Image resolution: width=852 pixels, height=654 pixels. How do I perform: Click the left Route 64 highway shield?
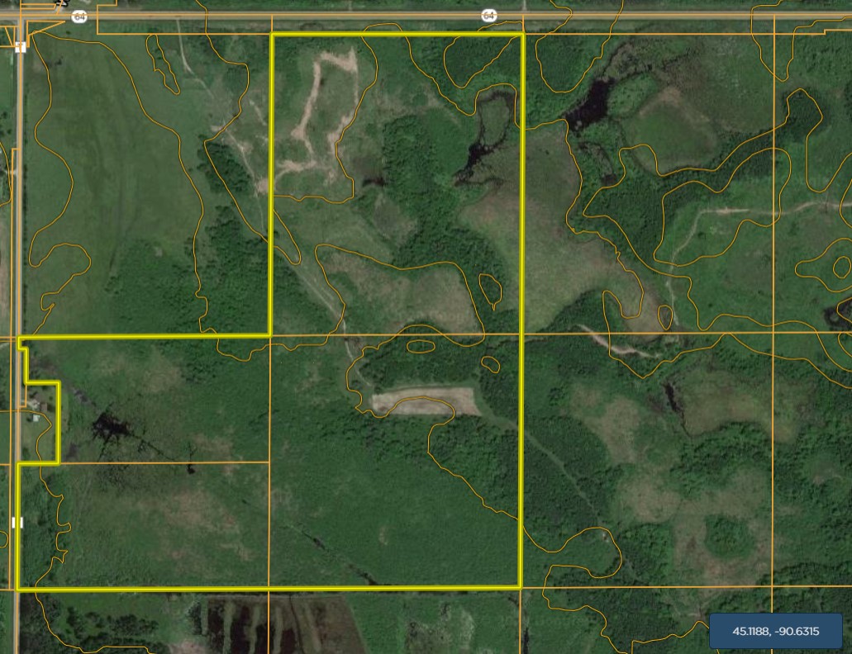(x=79, y=17)
